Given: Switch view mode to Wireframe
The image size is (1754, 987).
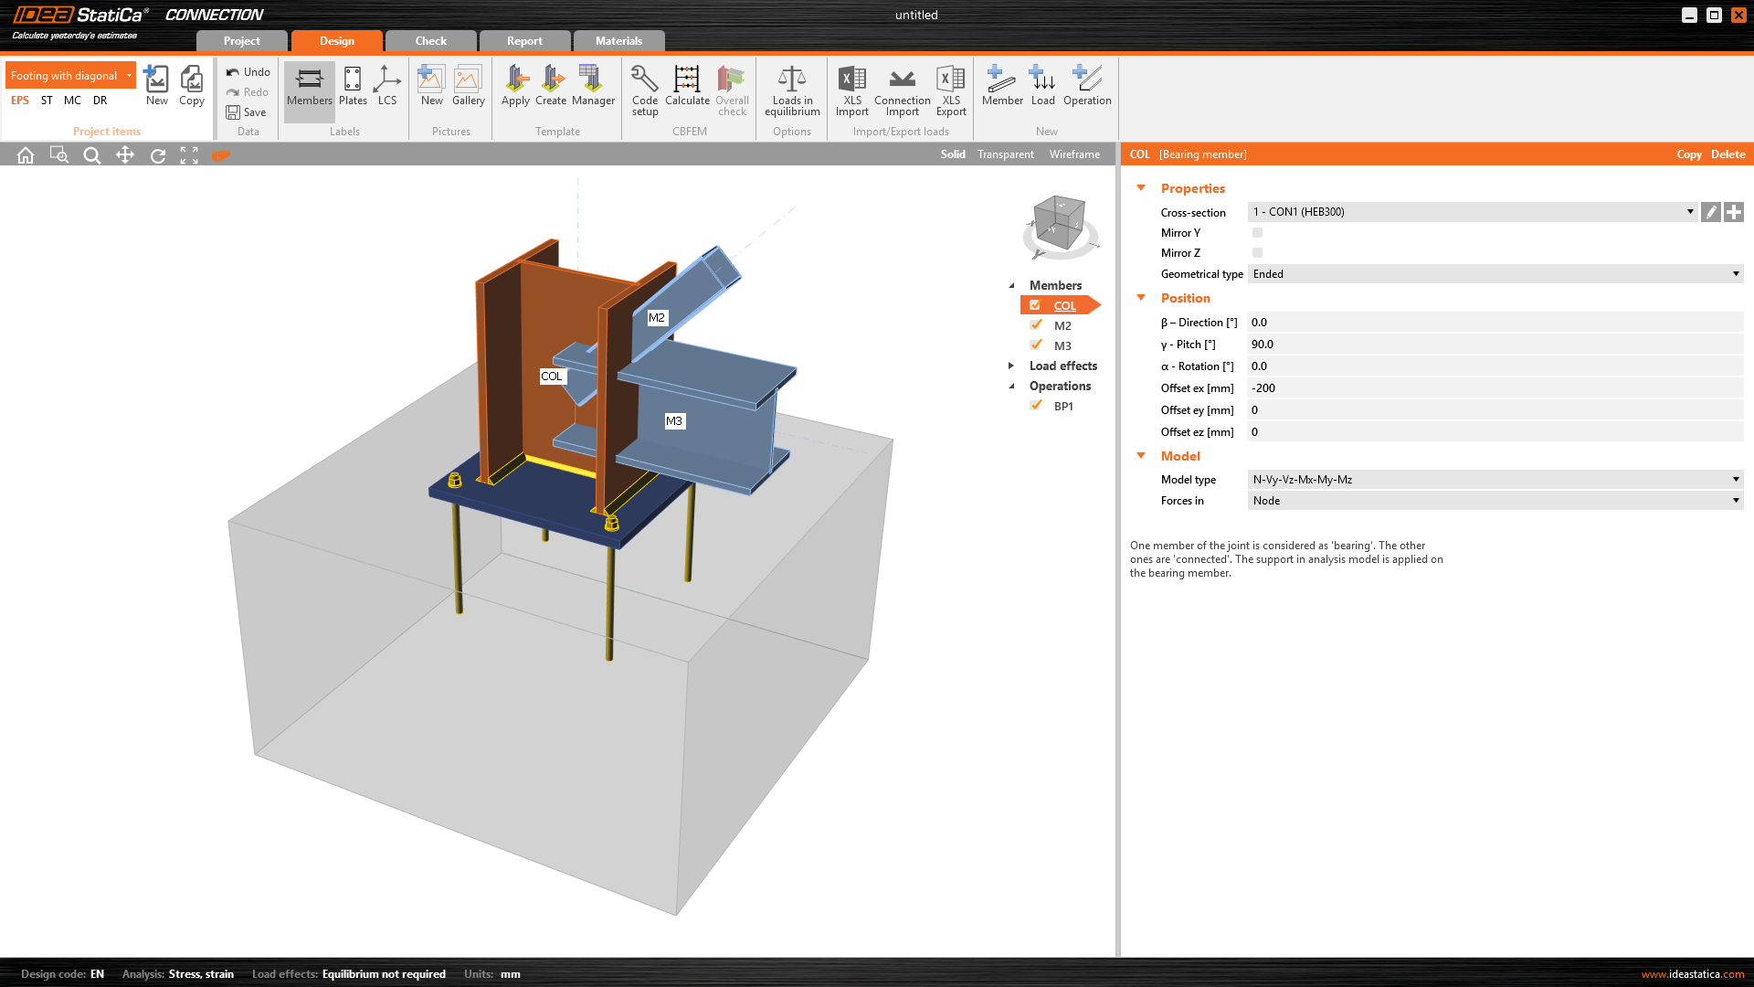Looking at the screenshot, I should (x=1074, y=154).
